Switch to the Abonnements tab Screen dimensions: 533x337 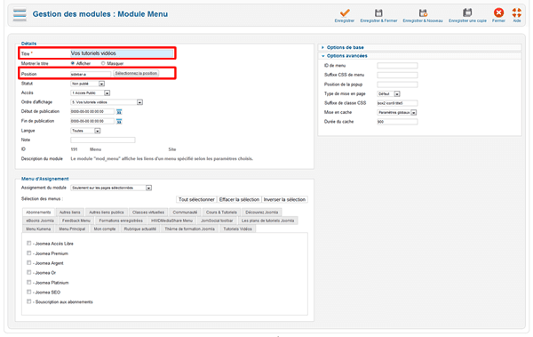pos(38,213)
